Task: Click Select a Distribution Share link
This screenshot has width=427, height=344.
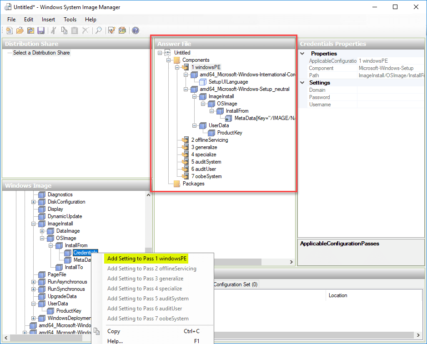Action: (41, 53)
